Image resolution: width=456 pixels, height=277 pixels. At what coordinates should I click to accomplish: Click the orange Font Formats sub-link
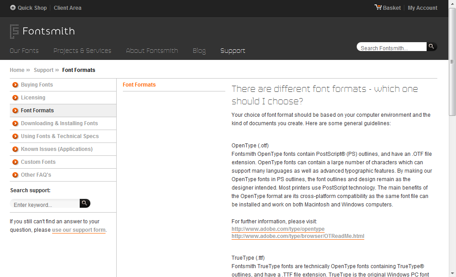[139, 85]
